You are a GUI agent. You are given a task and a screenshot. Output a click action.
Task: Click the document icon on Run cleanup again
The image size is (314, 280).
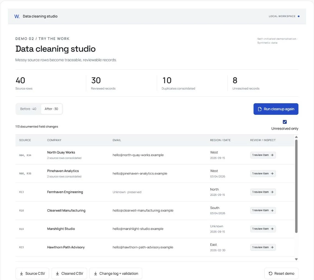pyautogui.click(x=260, y=109)
